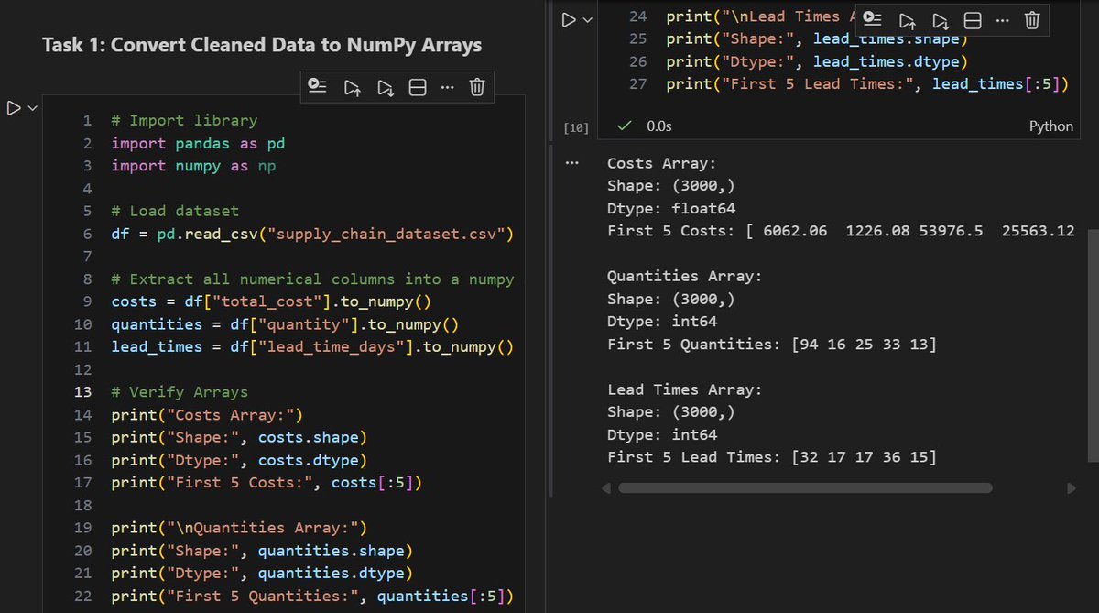Click Run by Line icon over lead_times print cell
Screen dimensions: 1099x613
(873, 19)
